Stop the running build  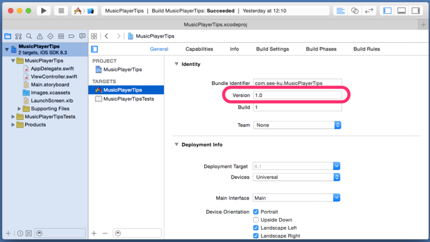point(61,11)
